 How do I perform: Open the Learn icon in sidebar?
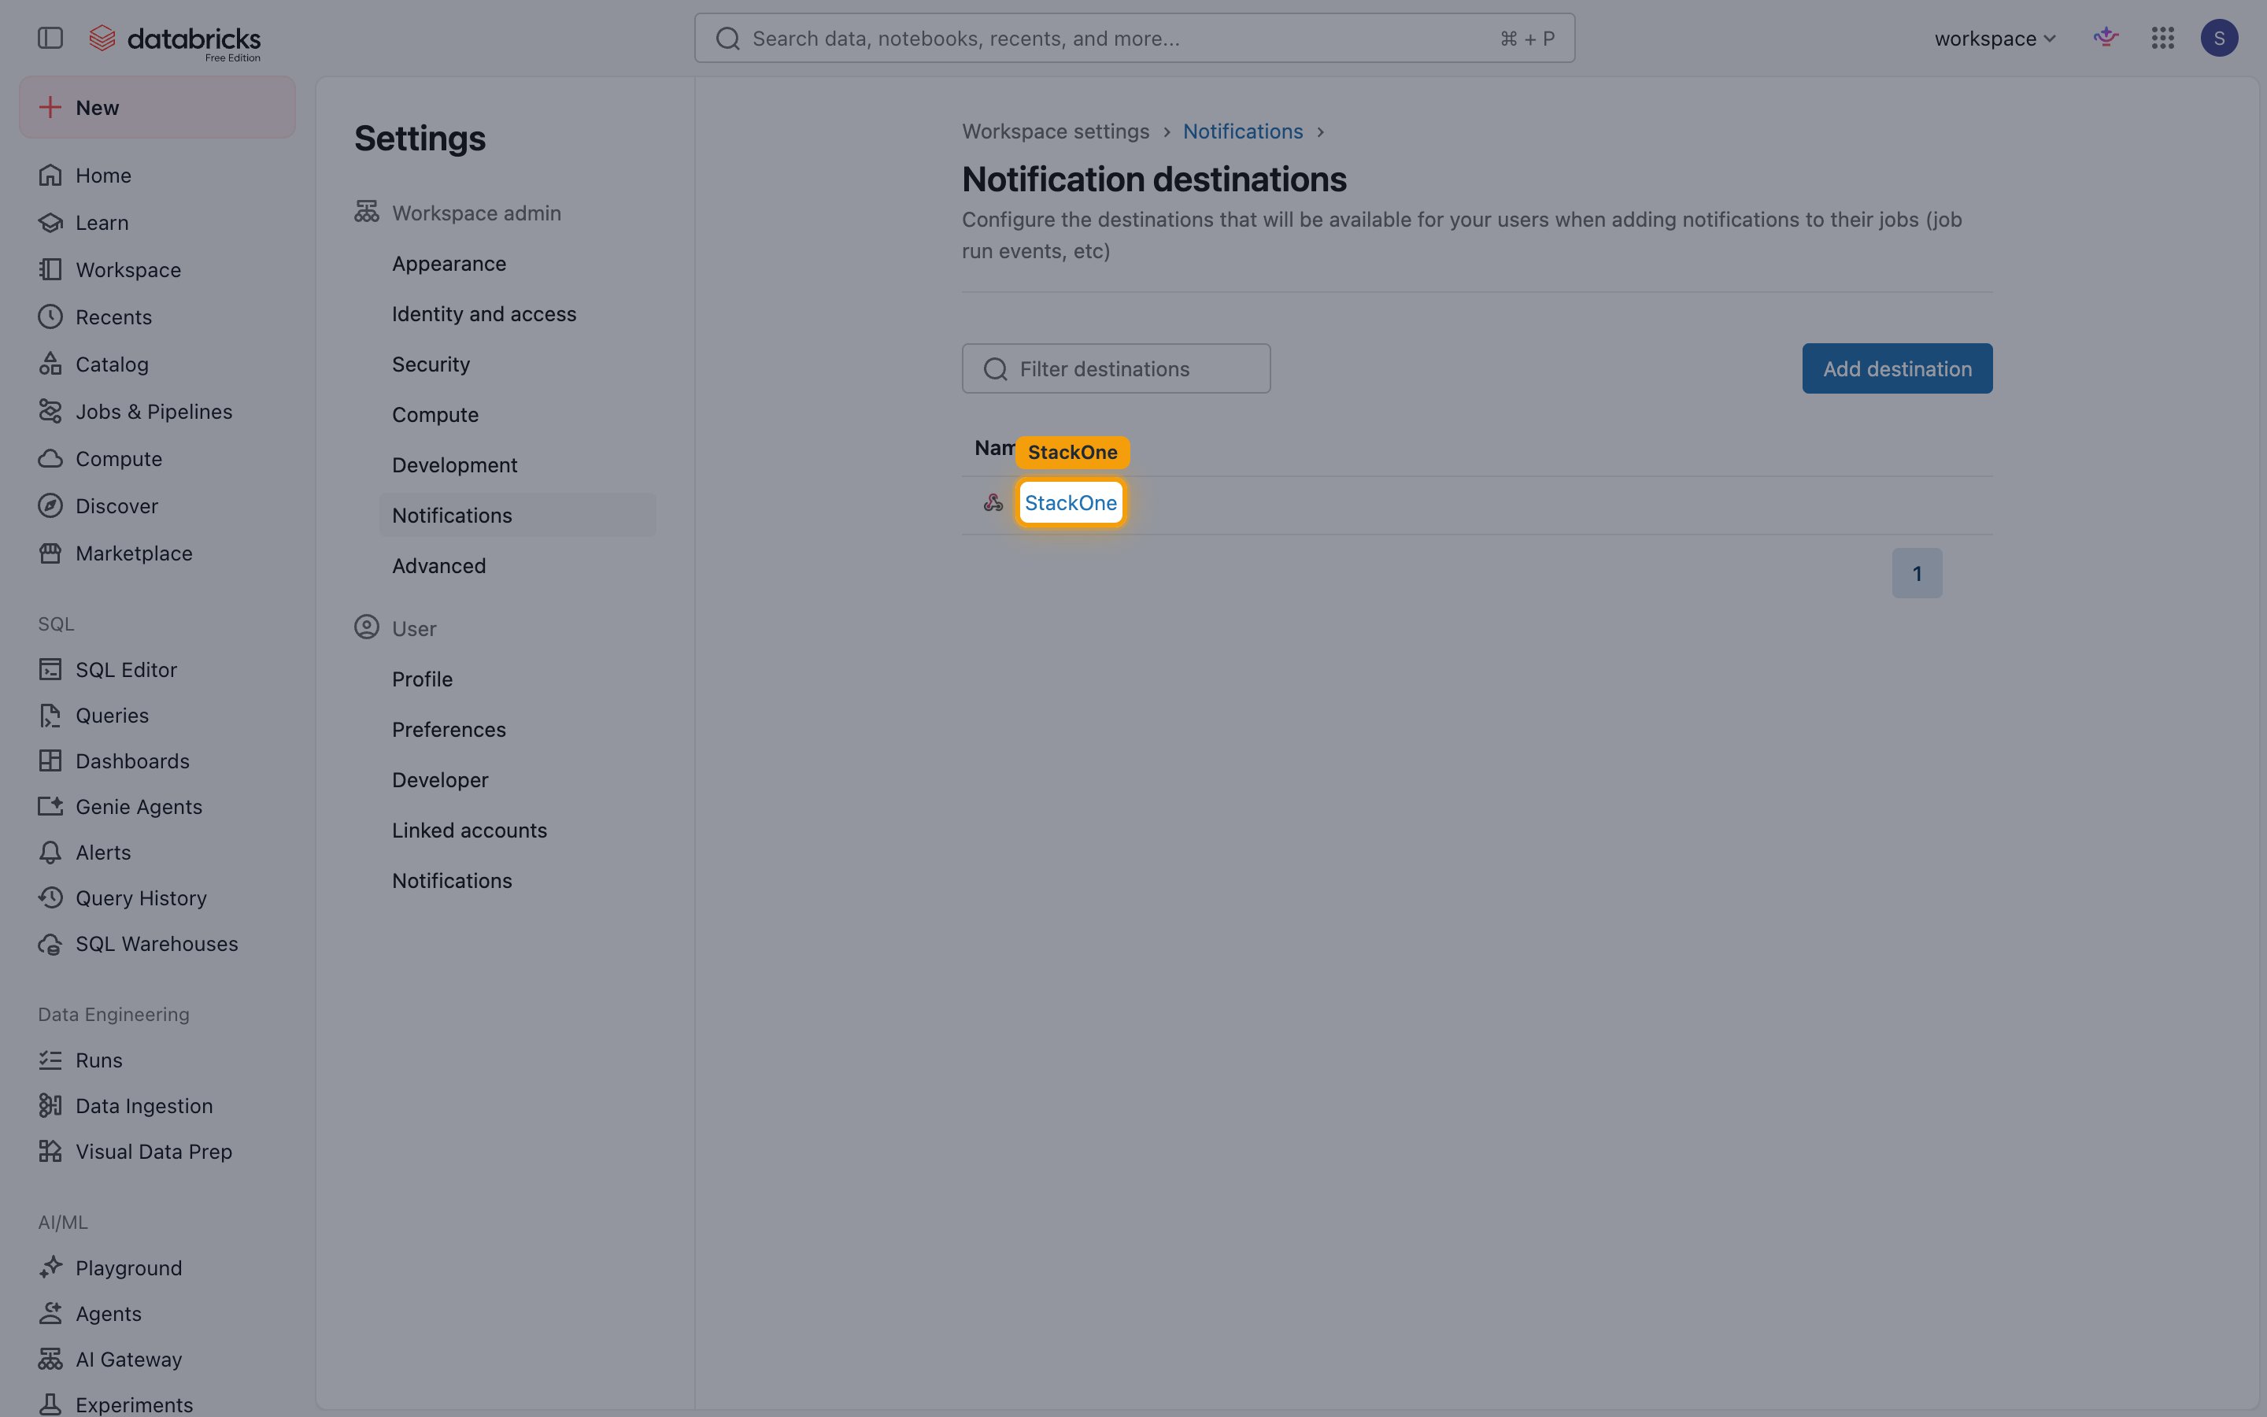click(50, 222)
